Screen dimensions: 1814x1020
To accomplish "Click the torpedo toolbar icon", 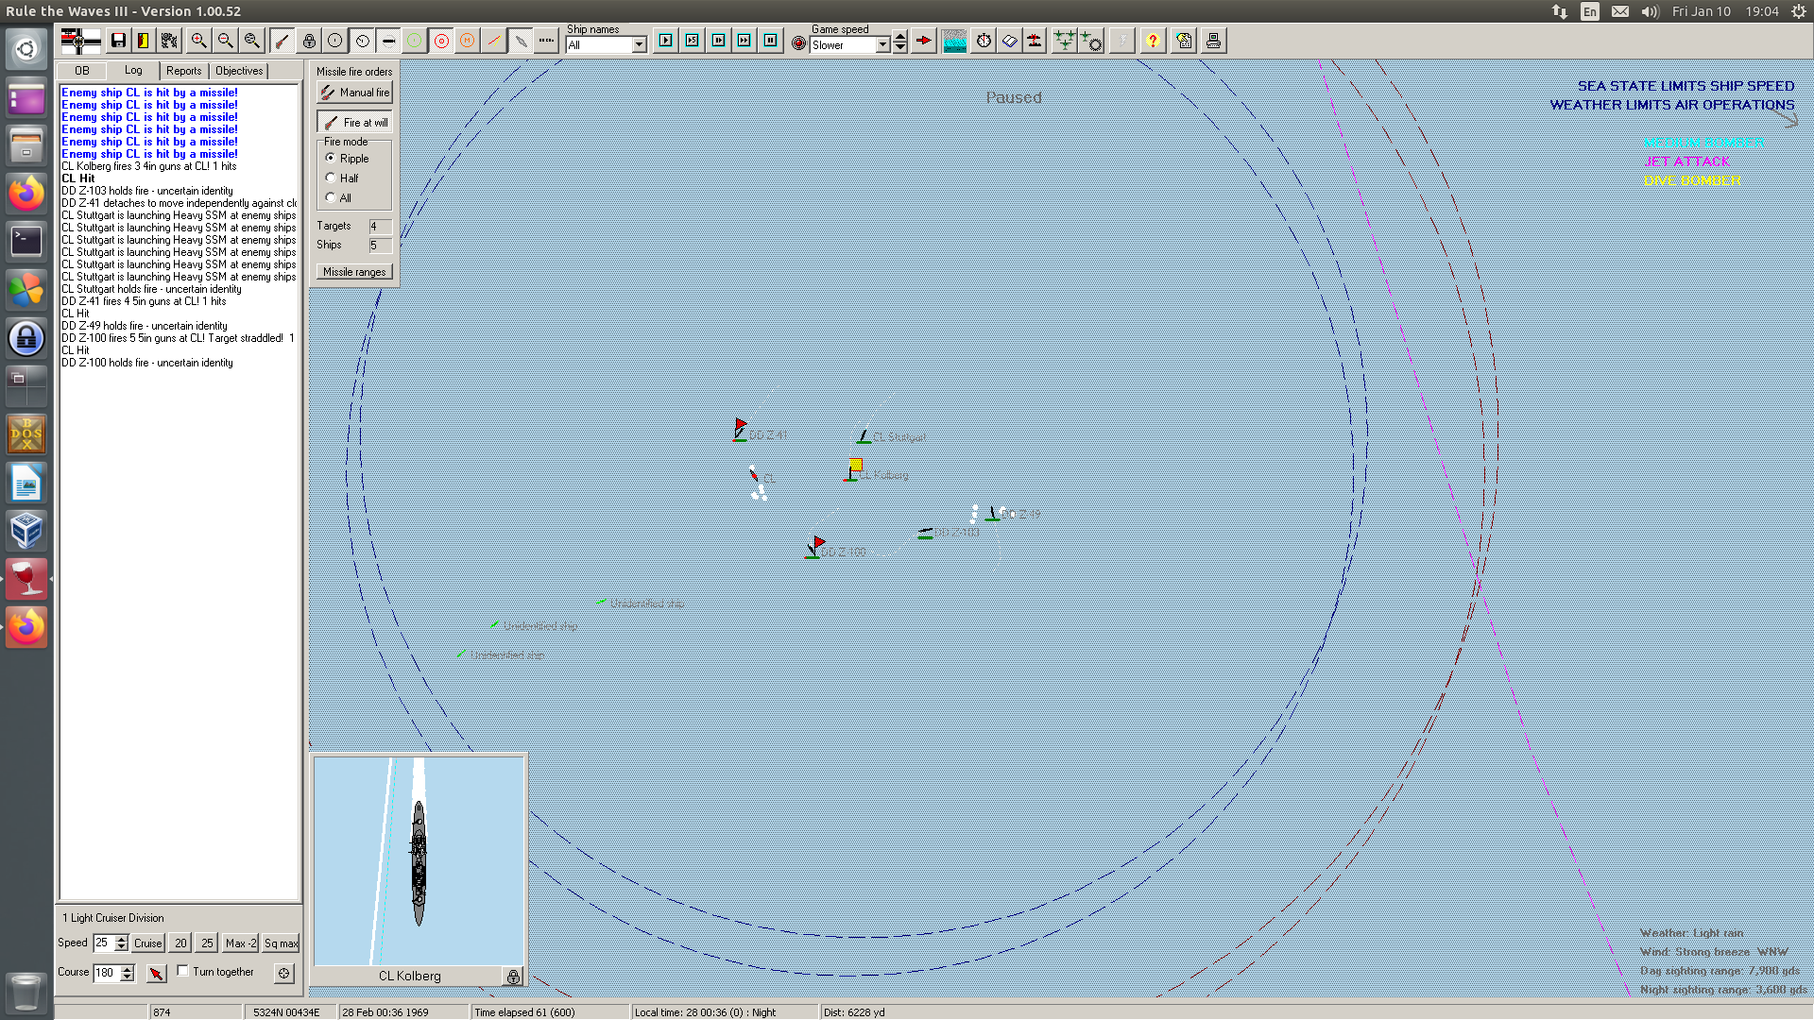I will click(388, 41).
